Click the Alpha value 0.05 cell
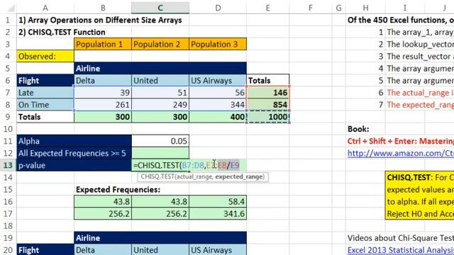Viewport: 454px width, 255px height. [x=160, y=141]
